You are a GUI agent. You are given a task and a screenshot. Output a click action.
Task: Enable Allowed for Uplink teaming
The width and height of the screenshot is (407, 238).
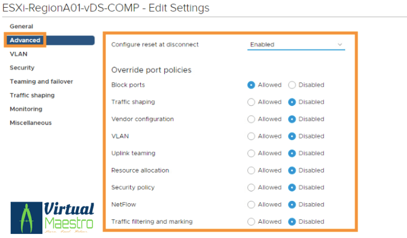(252, 153)
